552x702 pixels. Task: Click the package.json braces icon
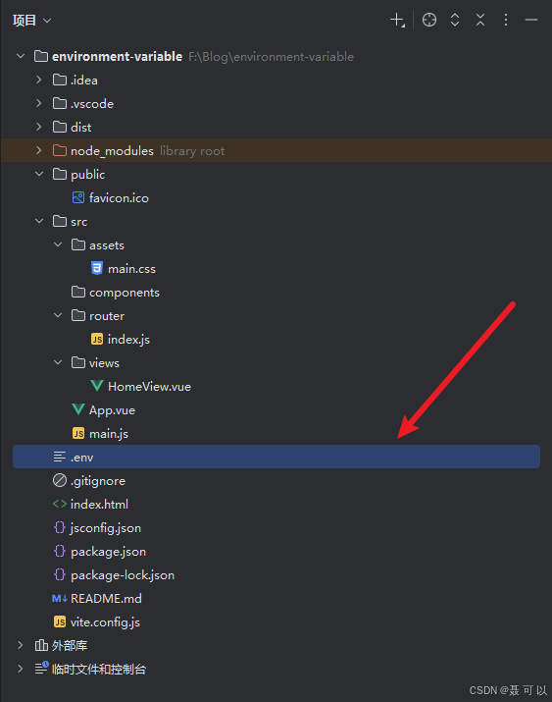60,551
